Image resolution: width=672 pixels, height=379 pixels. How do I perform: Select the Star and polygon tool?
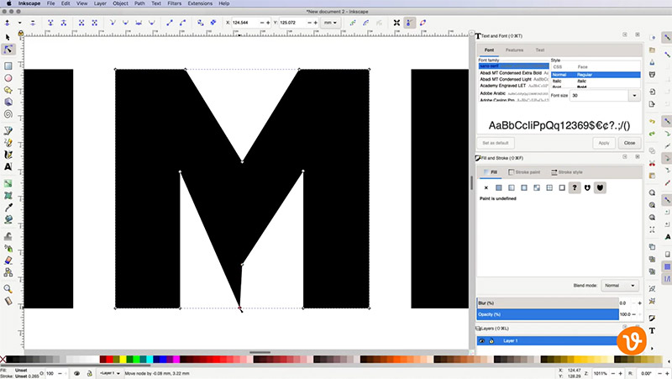point(8,90)
